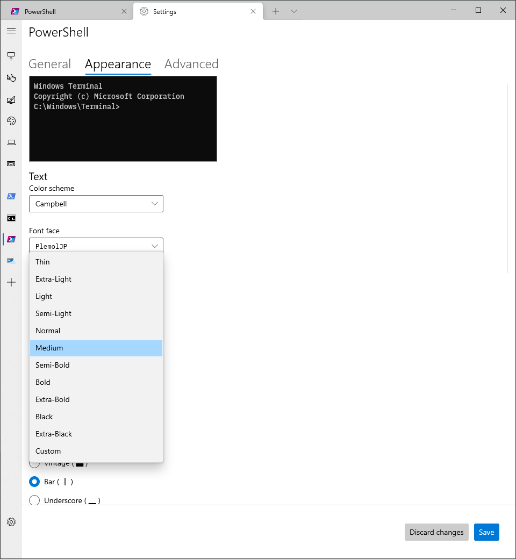This screenshot has width=516, height=559.
Task: Open the Appearance settings sidebar icon
Action: pyautogui.click(x=11, y=100)
